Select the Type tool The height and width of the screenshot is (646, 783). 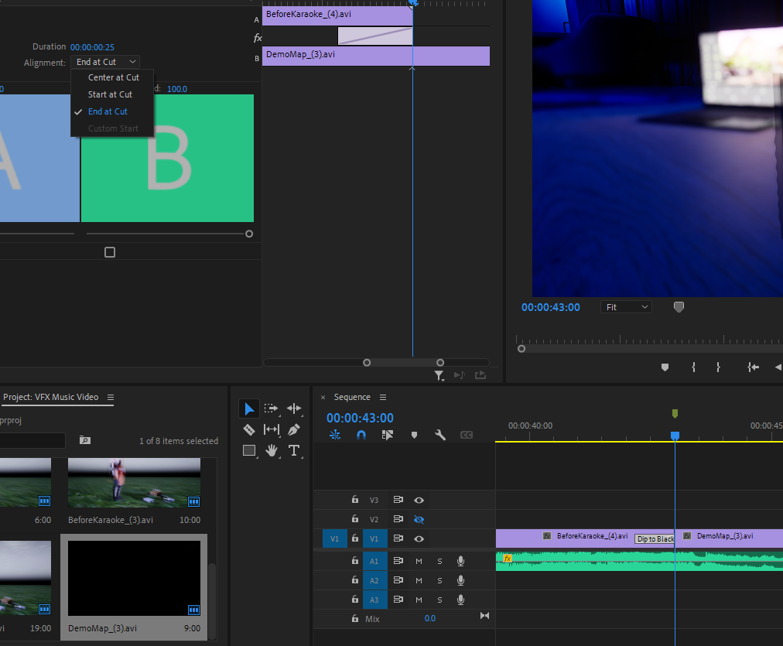(293, 450)
